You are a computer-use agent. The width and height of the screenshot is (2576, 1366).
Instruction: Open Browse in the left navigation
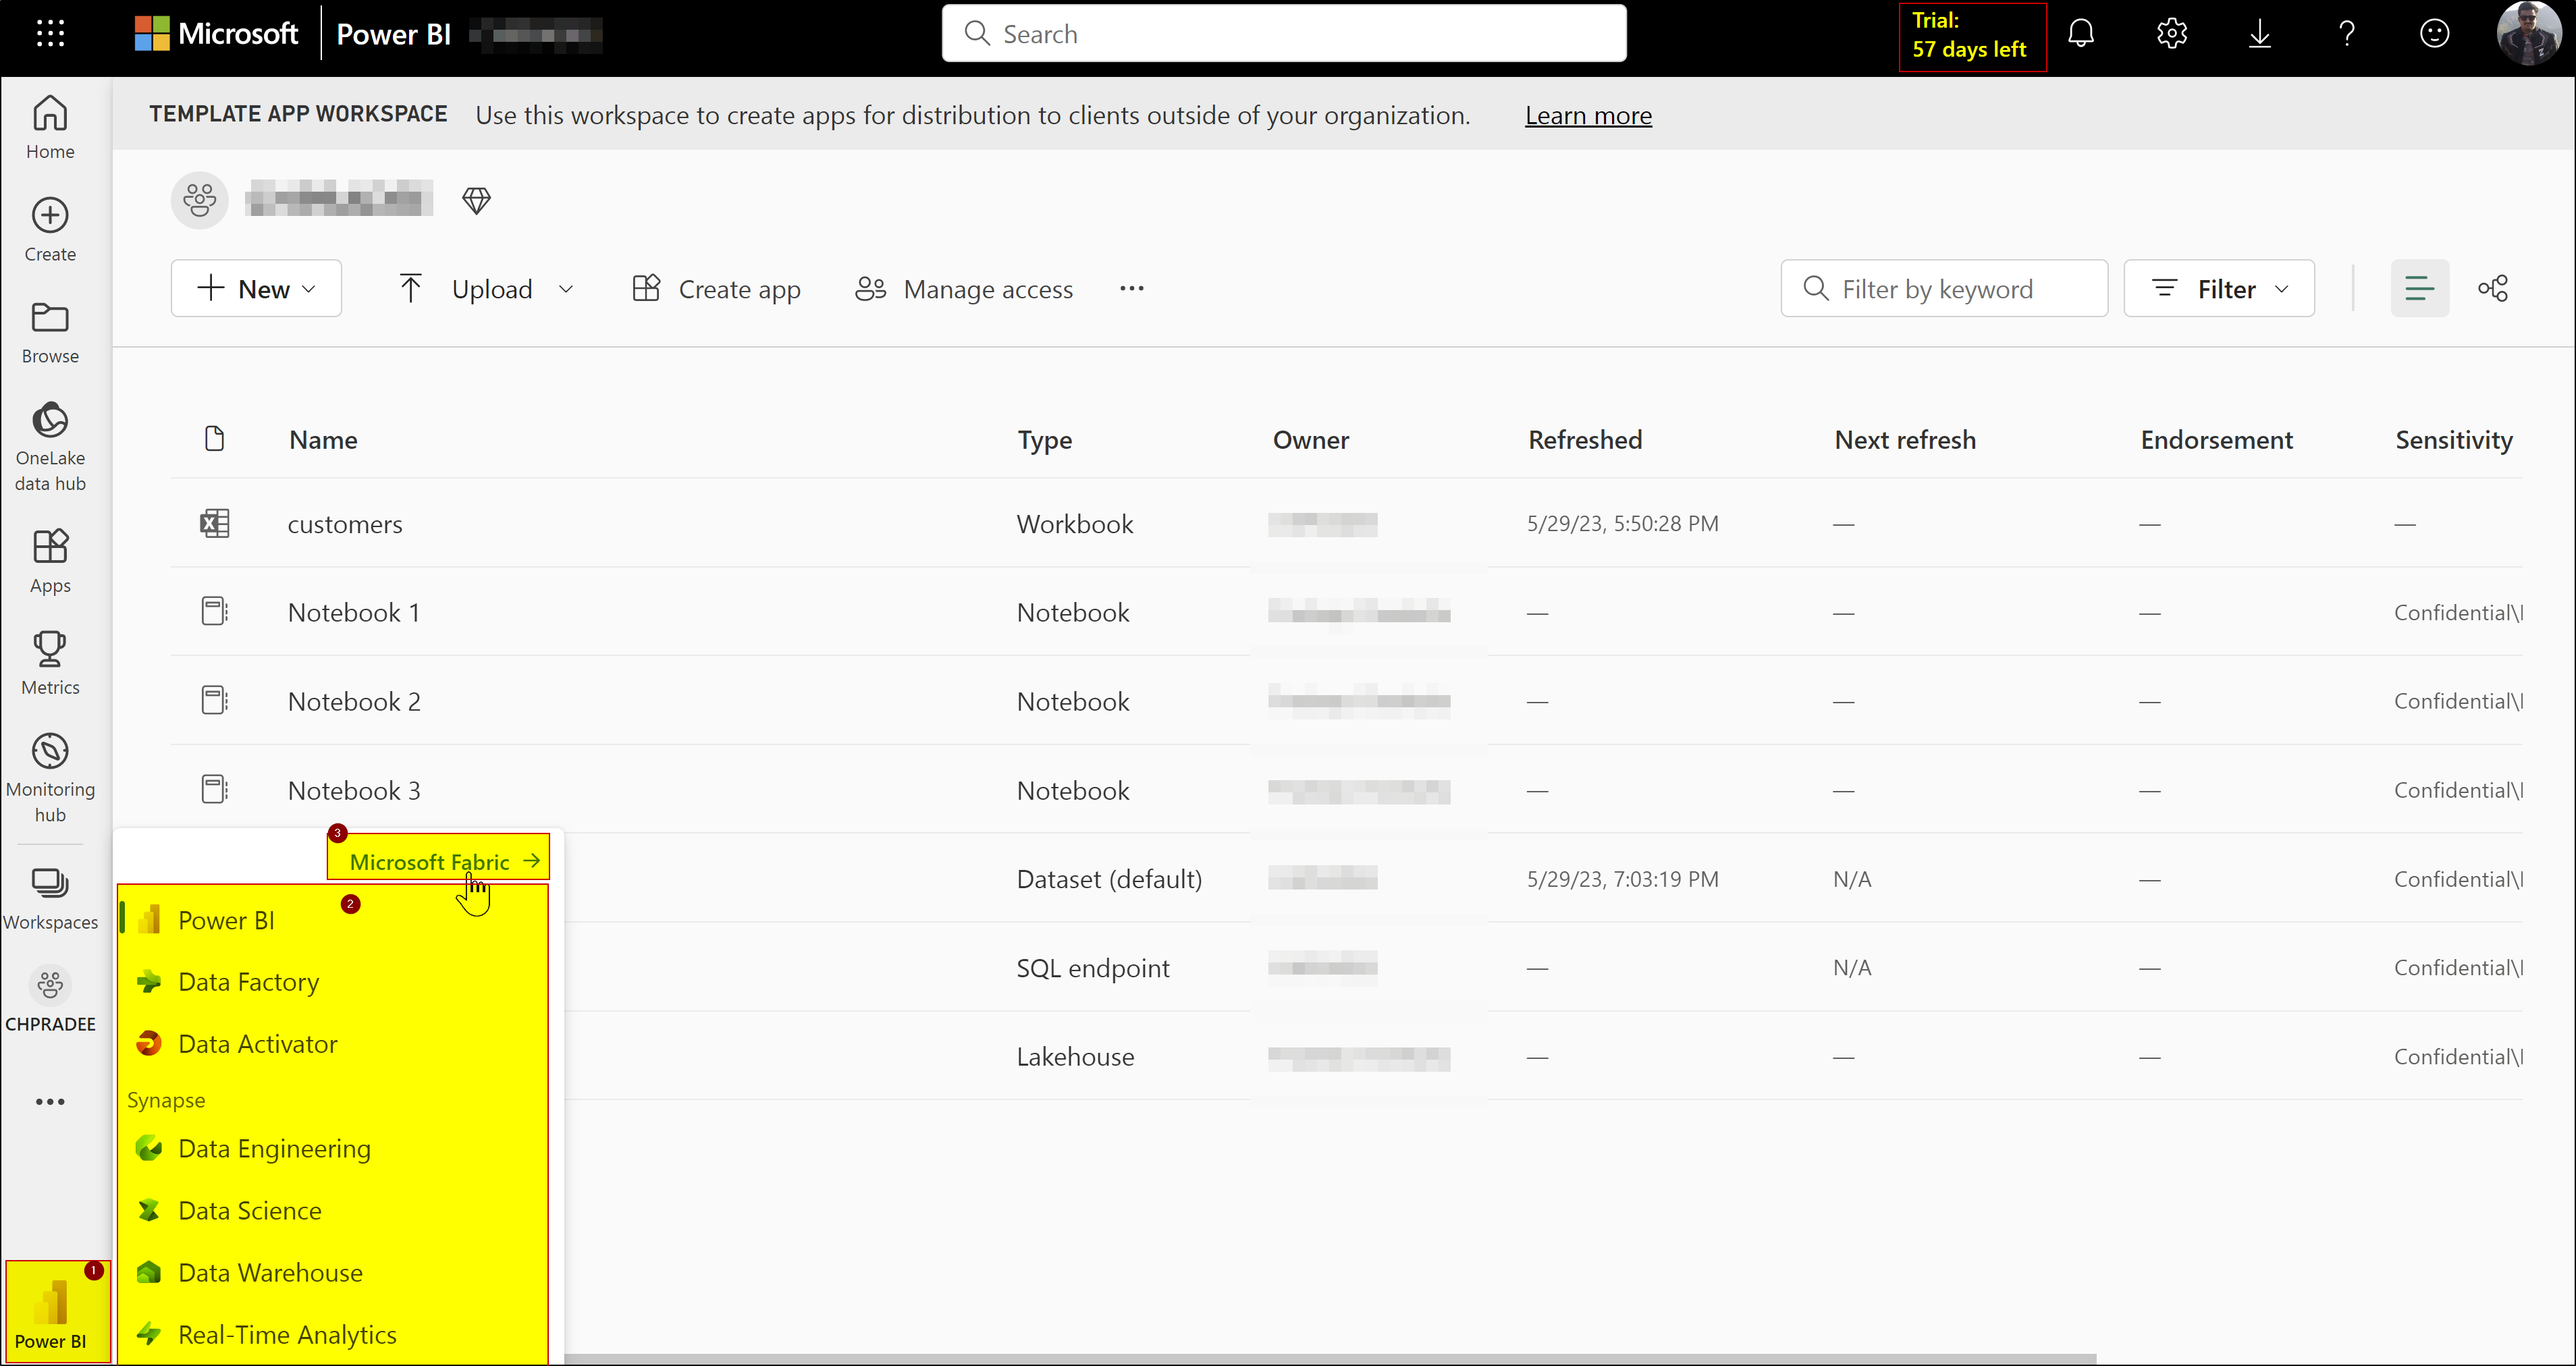pyautogui.click(x=50, y=333)
